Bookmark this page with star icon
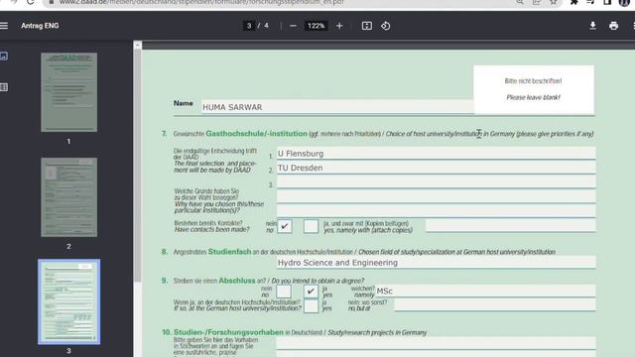 [554, 2]
